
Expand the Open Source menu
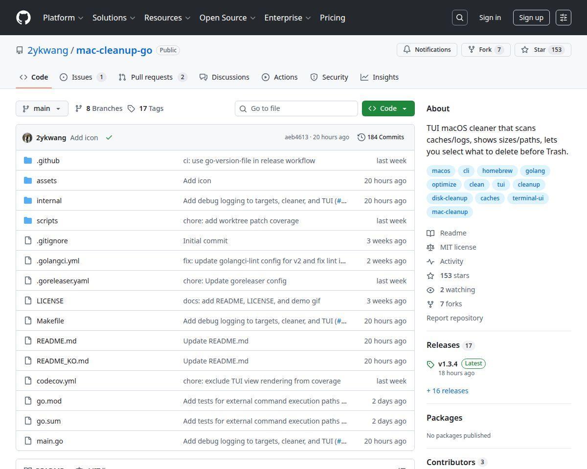point(227,18)
